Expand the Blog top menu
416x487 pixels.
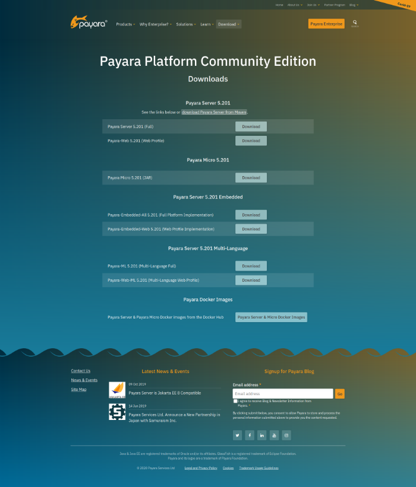(354, 5)
